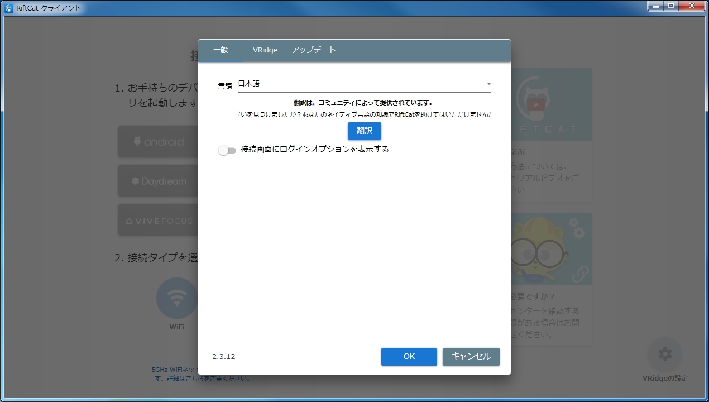Click the version number 2.3.12 text
The image size is (709, 402).
click(224, 357)
